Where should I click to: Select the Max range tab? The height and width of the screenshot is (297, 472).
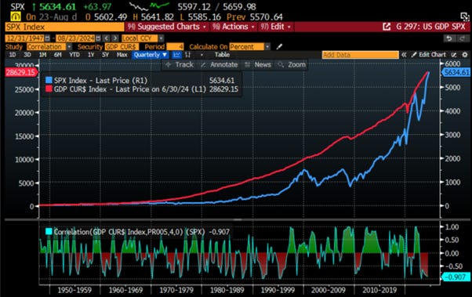(122, 55)
